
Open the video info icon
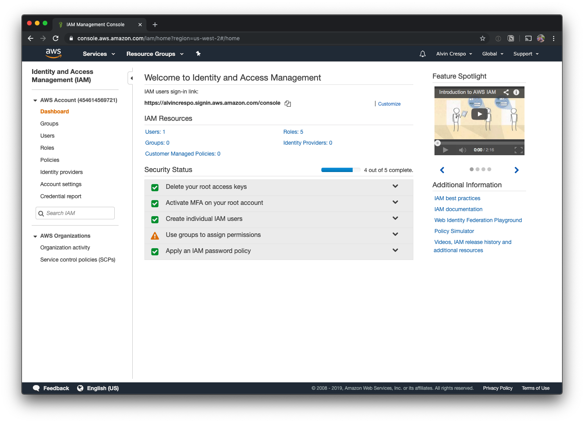coord(516,92)
